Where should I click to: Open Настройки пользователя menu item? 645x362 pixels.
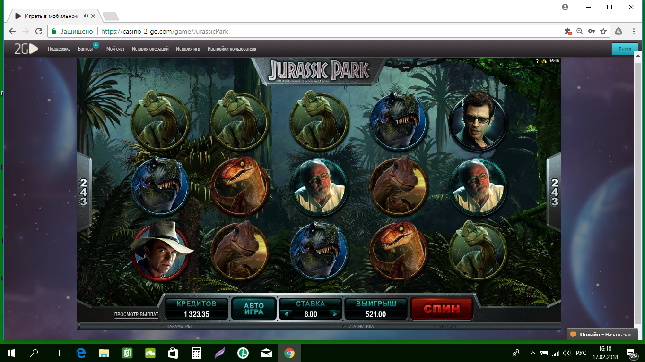point(232,49)
